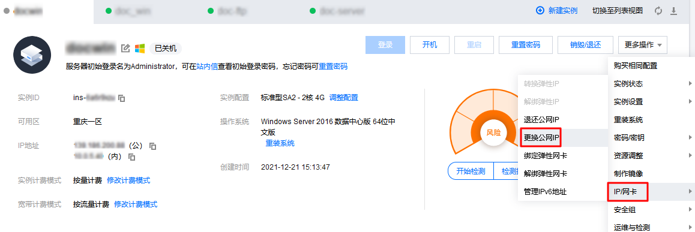This screenshot has height=232, width=695.
Task: Click the 已关机 status badge
Action: [x=165, y=48]
